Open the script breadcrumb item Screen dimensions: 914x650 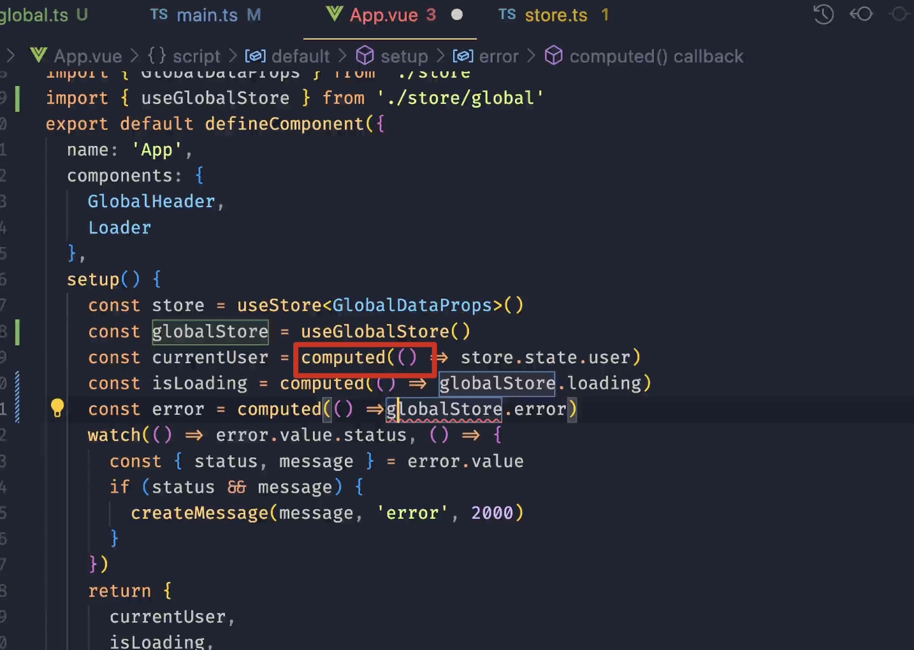[196, 56]
